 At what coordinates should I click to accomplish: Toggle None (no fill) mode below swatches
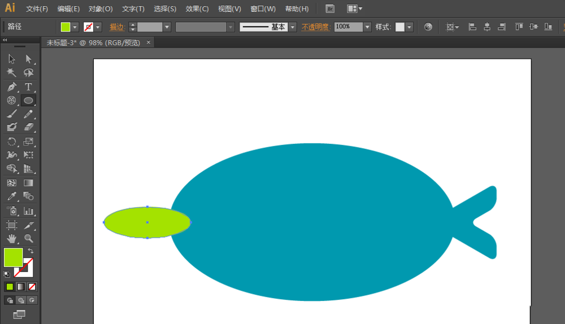[32, 287]
